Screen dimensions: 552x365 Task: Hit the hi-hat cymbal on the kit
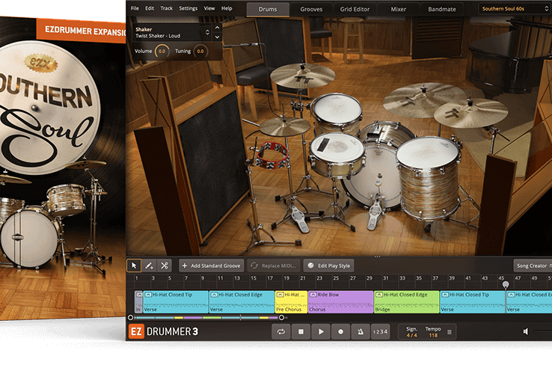pyautogui.click(x=283, y=127)
